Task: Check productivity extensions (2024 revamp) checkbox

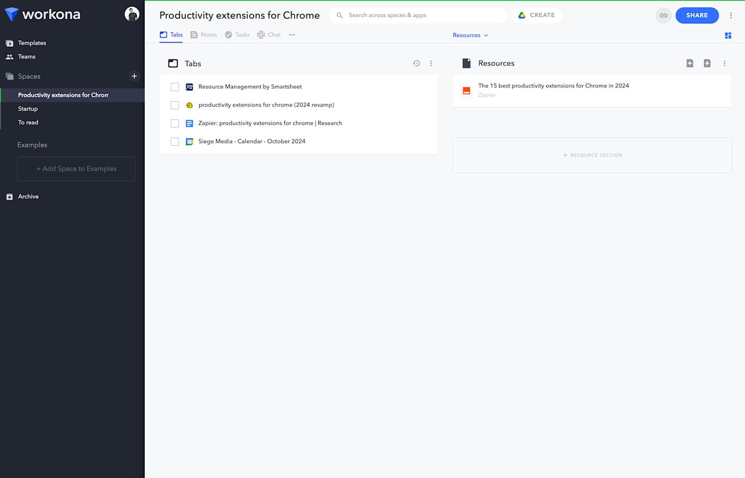Action: tap(175, 105)
